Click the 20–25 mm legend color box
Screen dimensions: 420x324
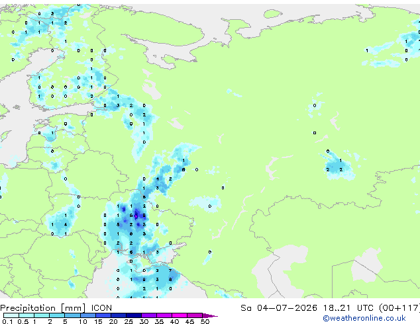tap(118, 315)
